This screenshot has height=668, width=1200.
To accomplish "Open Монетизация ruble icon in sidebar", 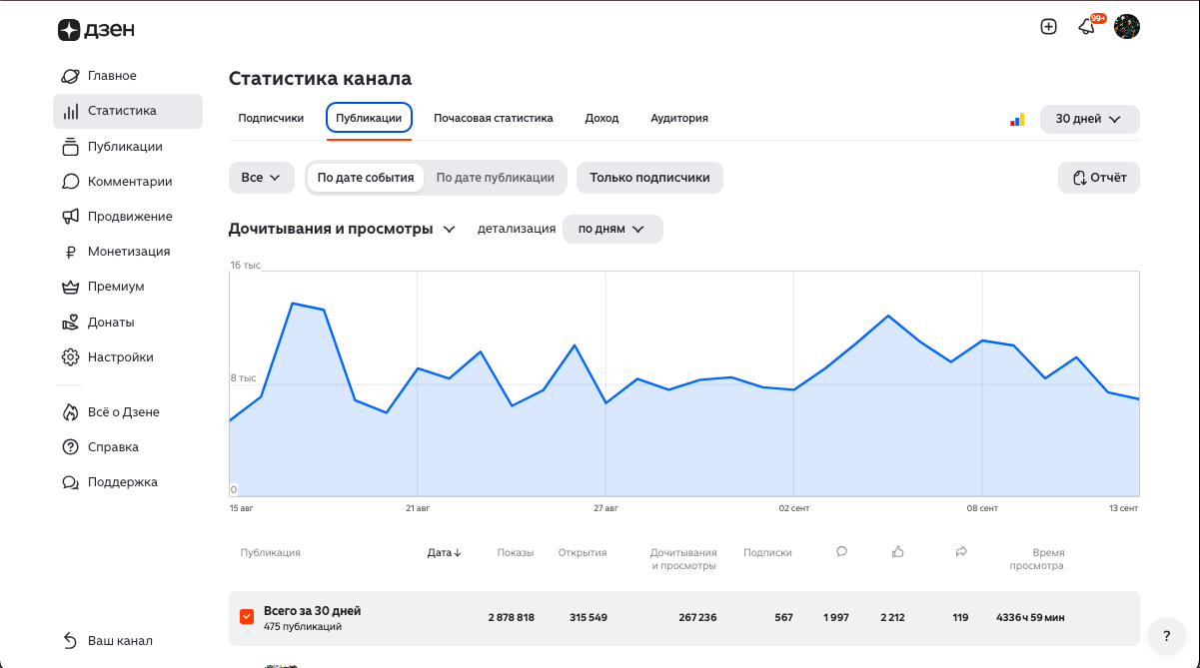I will (x=70, y=252).
